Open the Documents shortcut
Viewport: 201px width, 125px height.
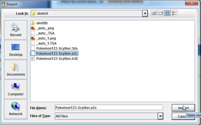pyautogui.click(x=15, y=69)
